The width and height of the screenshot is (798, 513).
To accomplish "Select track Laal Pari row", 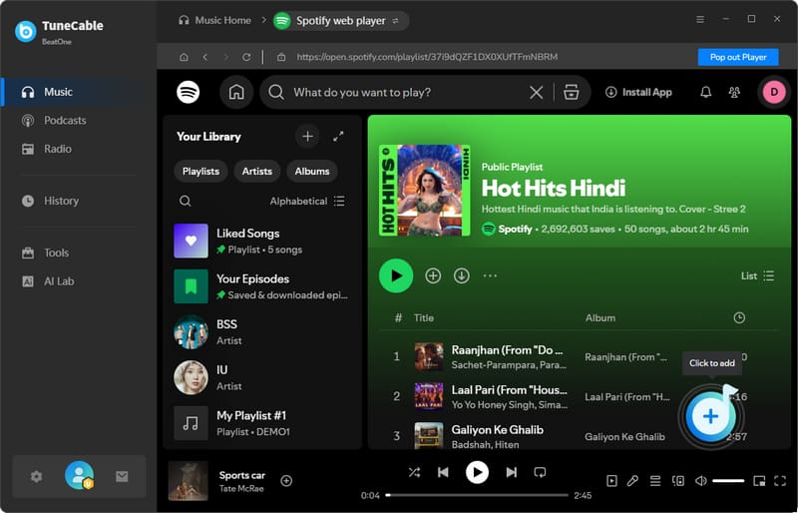I will coord(580,396).
